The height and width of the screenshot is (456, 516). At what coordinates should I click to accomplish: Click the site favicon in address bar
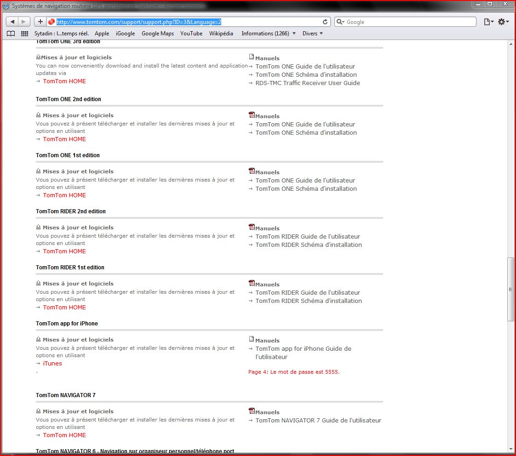[x=52, y=22]
